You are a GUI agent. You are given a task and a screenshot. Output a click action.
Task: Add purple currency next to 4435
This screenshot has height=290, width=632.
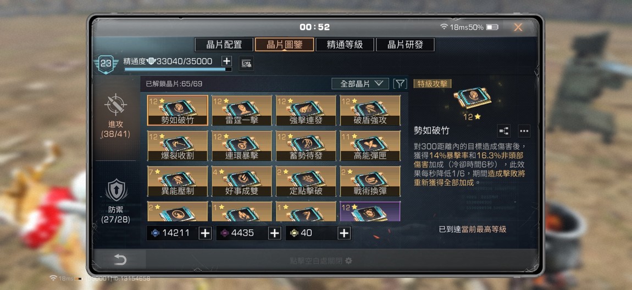(274, 233)
